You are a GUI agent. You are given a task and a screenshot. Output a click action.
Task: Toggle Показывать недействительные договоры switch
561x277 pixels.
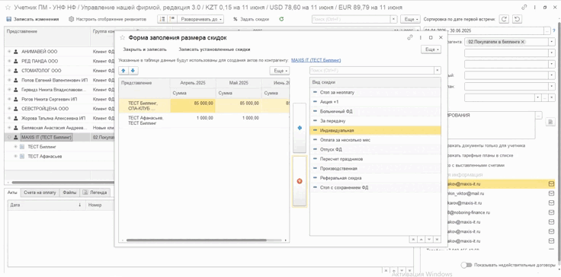tap(466, 266)
